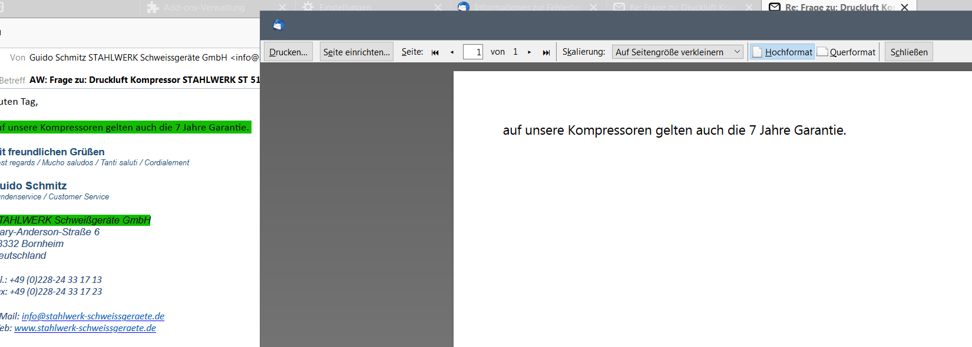Screen dimensions: 972x347
Task: Go to first page in print preview
Action: point(435,52)
